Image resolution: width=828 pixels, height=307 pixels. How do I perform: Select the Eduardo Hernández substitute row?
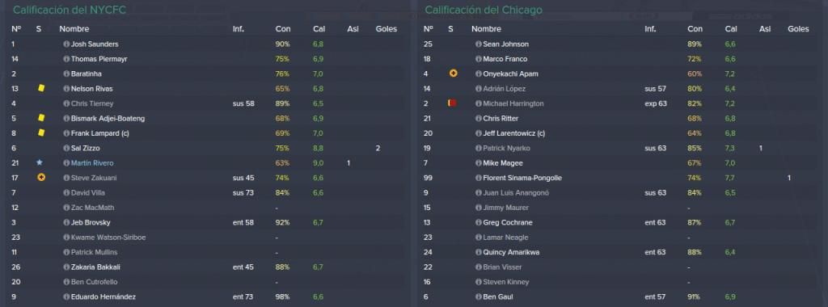click(206, 297)
